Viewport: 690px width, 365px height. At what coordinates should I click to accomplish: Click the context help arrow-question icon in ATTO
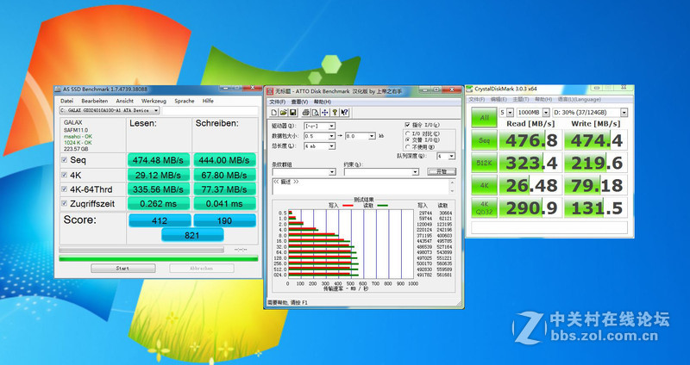click(x=346, y=112)
